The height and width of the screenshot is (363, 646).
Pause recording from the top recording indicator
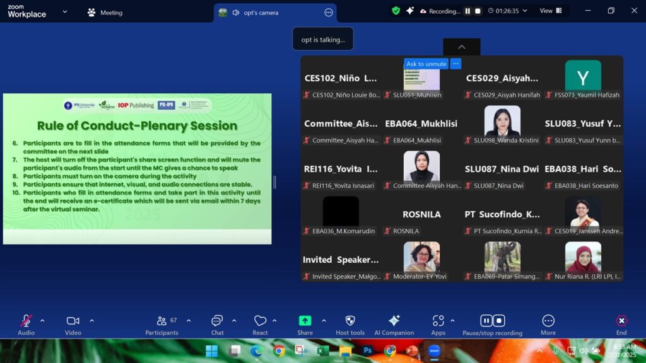tap(467, 11)
